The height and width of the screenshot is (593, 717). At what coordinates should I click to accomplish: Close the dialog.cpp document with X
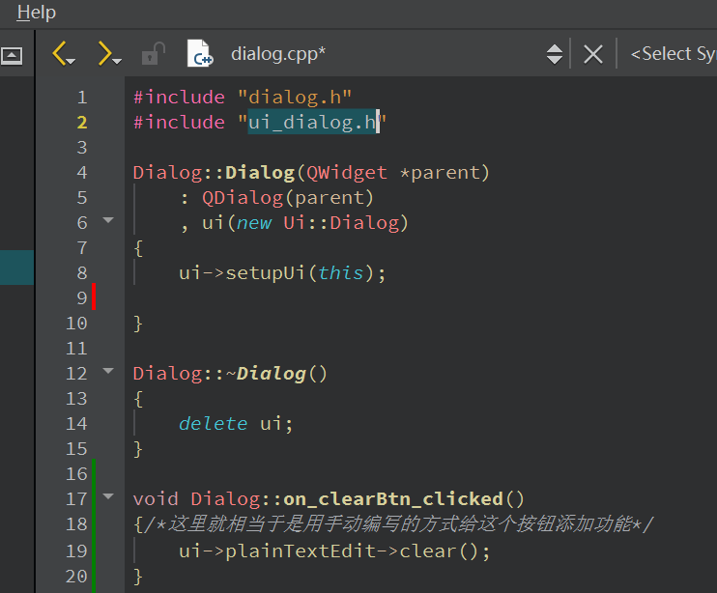point(593,54)
